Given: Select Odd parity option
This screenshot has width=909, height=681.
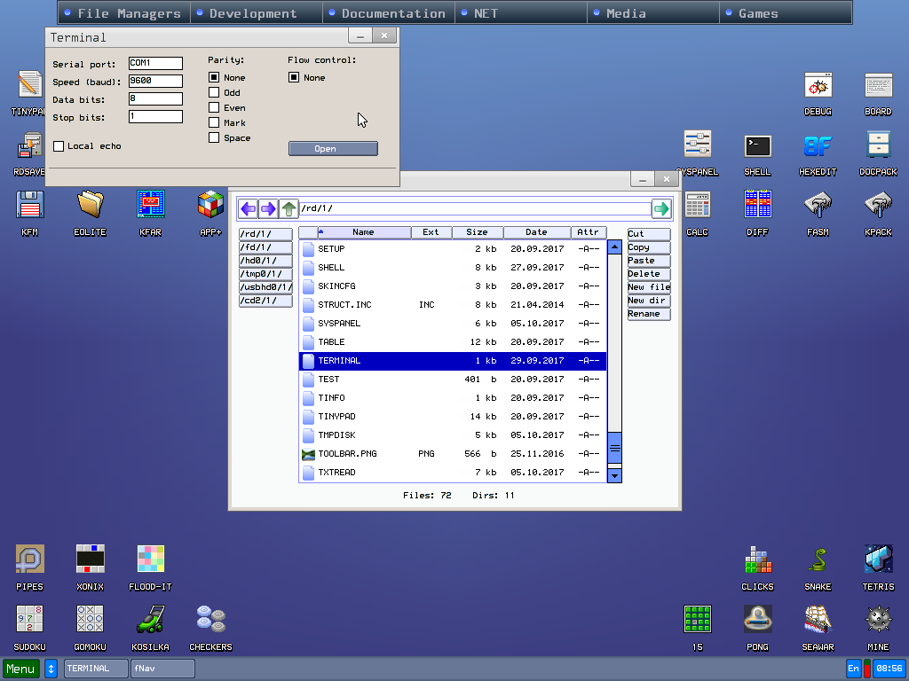Looking at the screenshot, I should pos(214,92).
